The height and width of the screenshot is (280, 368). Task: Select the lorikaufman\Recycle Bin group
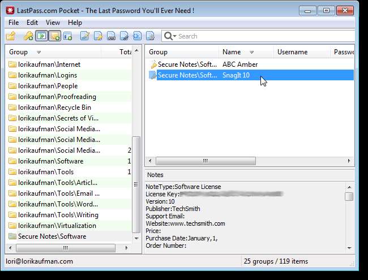tap(69, 107)
